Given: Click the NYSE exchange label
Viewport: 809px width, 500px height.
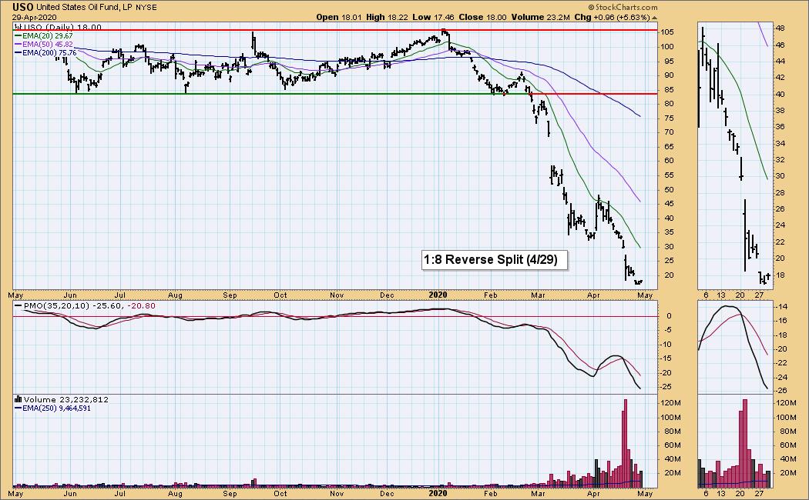Looking at the screenshot, I should click(146, 7).
